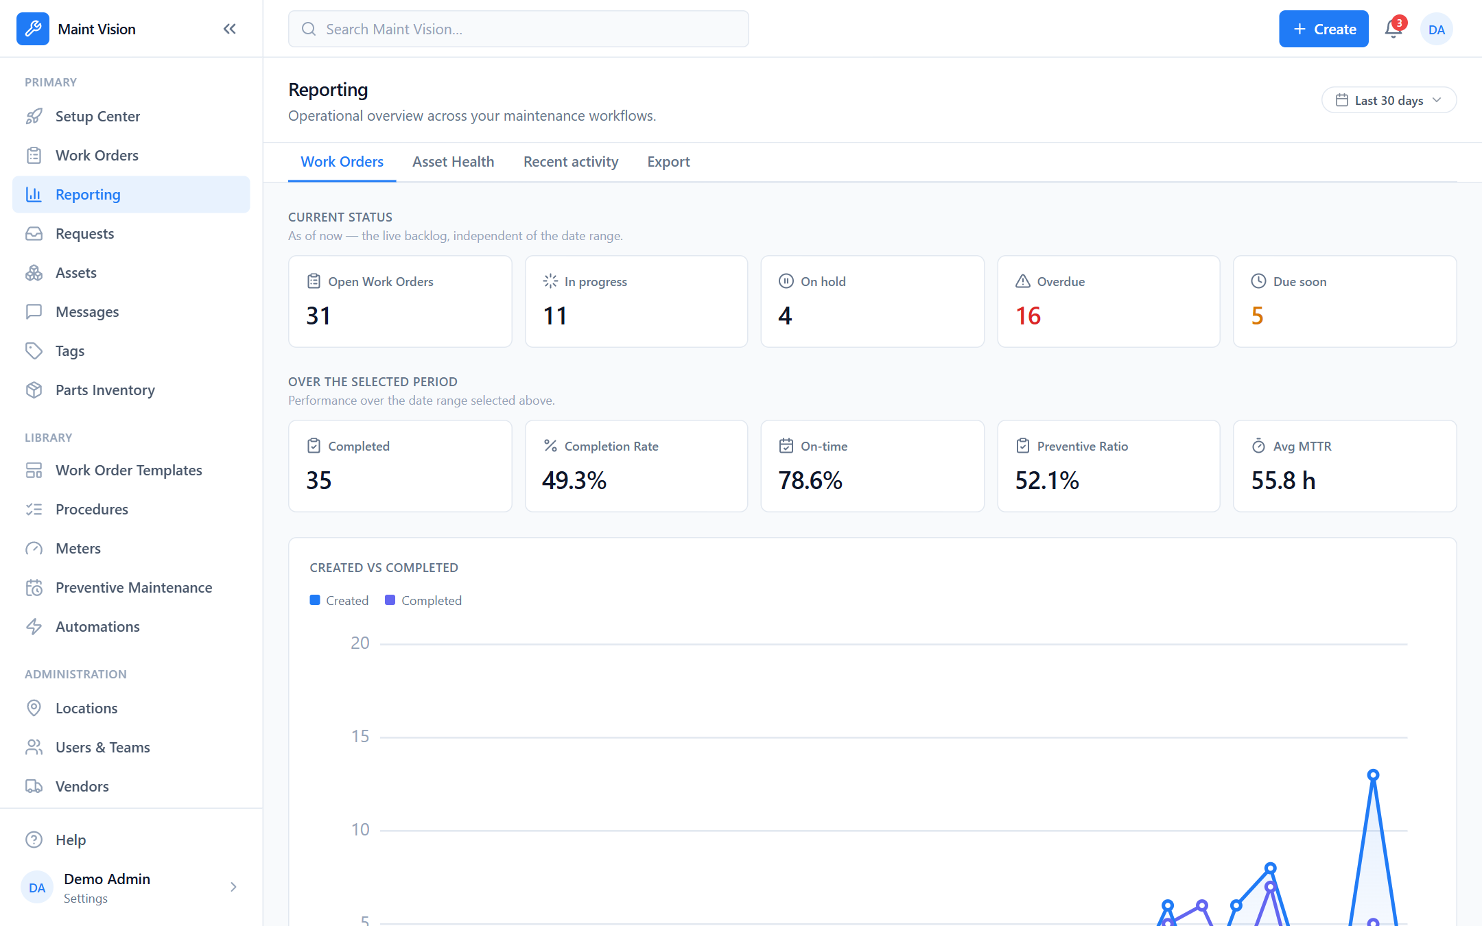The width and height of the screenshot is (1482, 926).
Task: Open Procedures checklist icon
Action: (x=34, y=510)
